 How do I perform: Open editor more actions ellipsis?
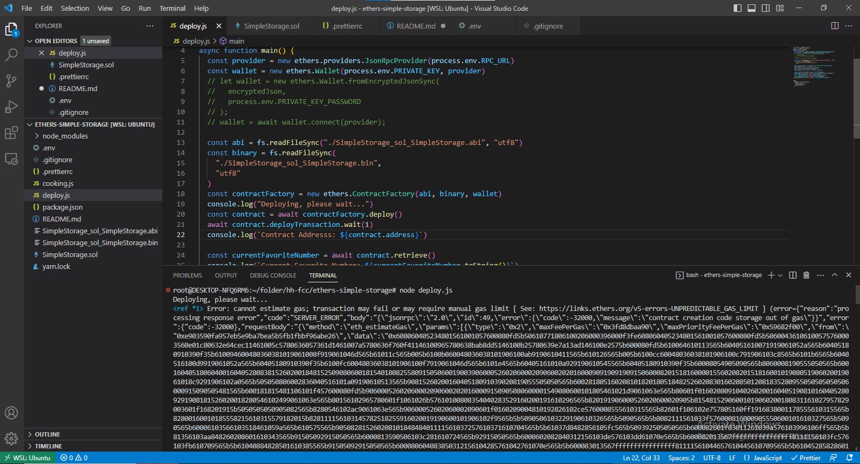pos(849,26)
